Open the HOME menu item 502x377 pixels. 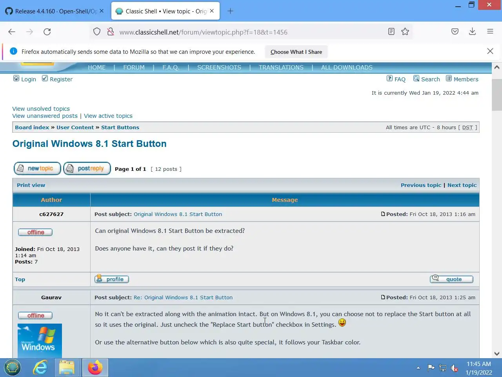click(x=96, y=68)
